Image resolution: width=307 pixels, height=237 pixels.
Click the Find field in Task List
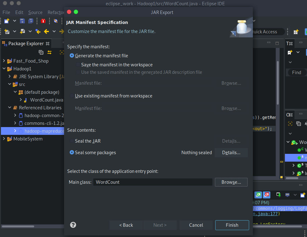coord(296,73)
